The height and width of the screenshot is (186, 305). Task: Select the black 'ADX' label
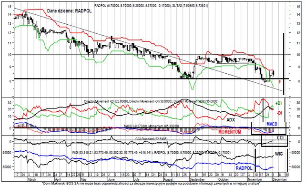(x=231, y=120)
